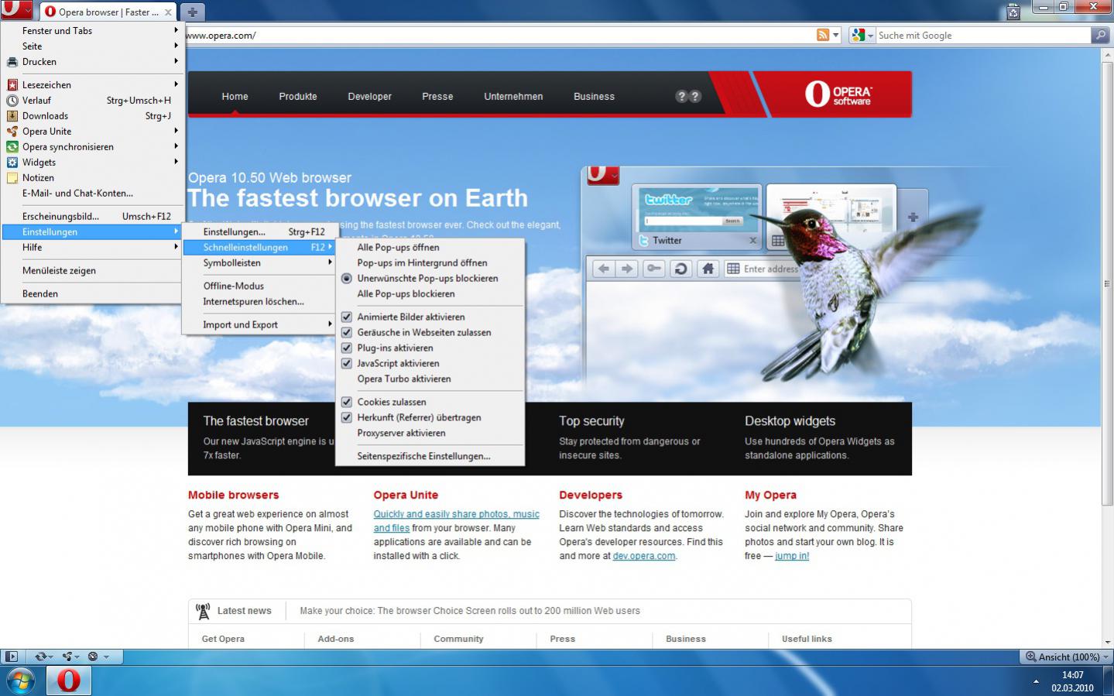
Task: Open E-Mail- und Chat-Konten...
Action: (x=91, y=194)
